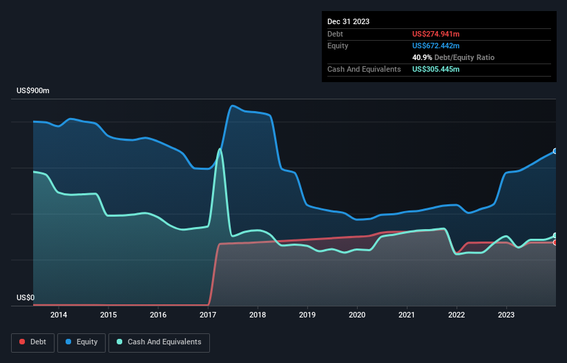Image resolution: width=567 pixels, height=363 pixels.
Task: Click the Dec 31 2023 tooltip date
Action: tap(348, 21)
